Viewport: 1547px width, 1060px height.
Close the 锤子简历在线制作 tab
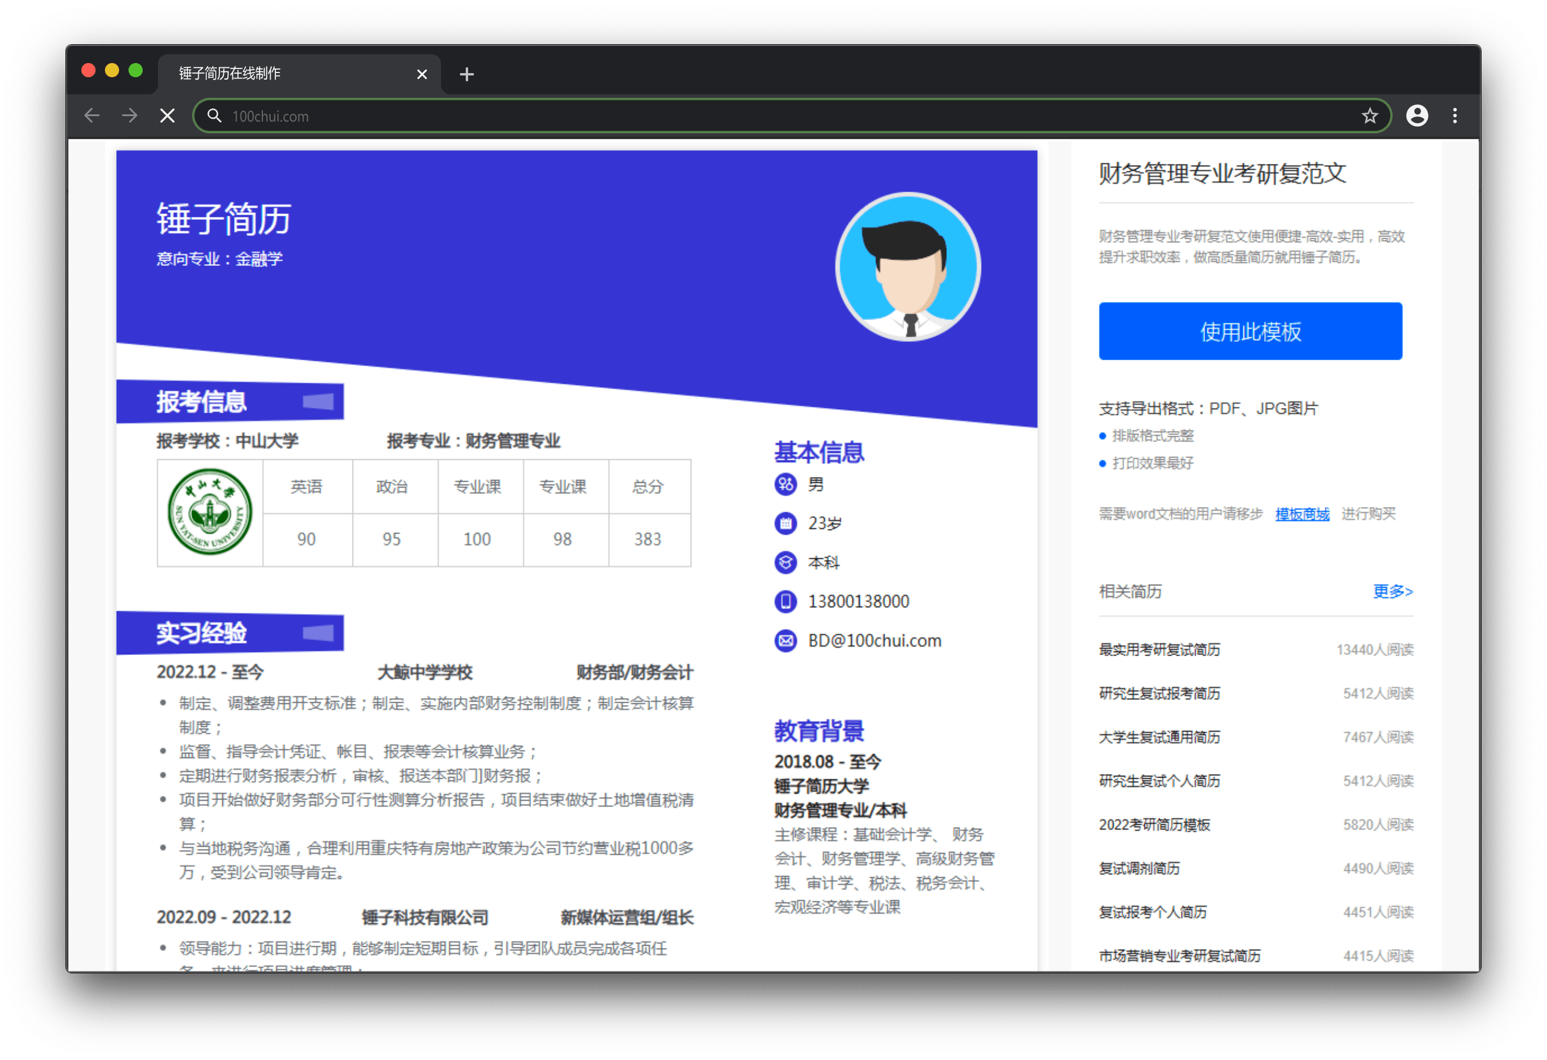click(422, 74)
